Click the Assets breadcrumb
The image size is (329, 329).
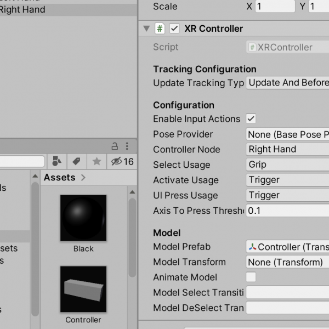pos(60,178)
